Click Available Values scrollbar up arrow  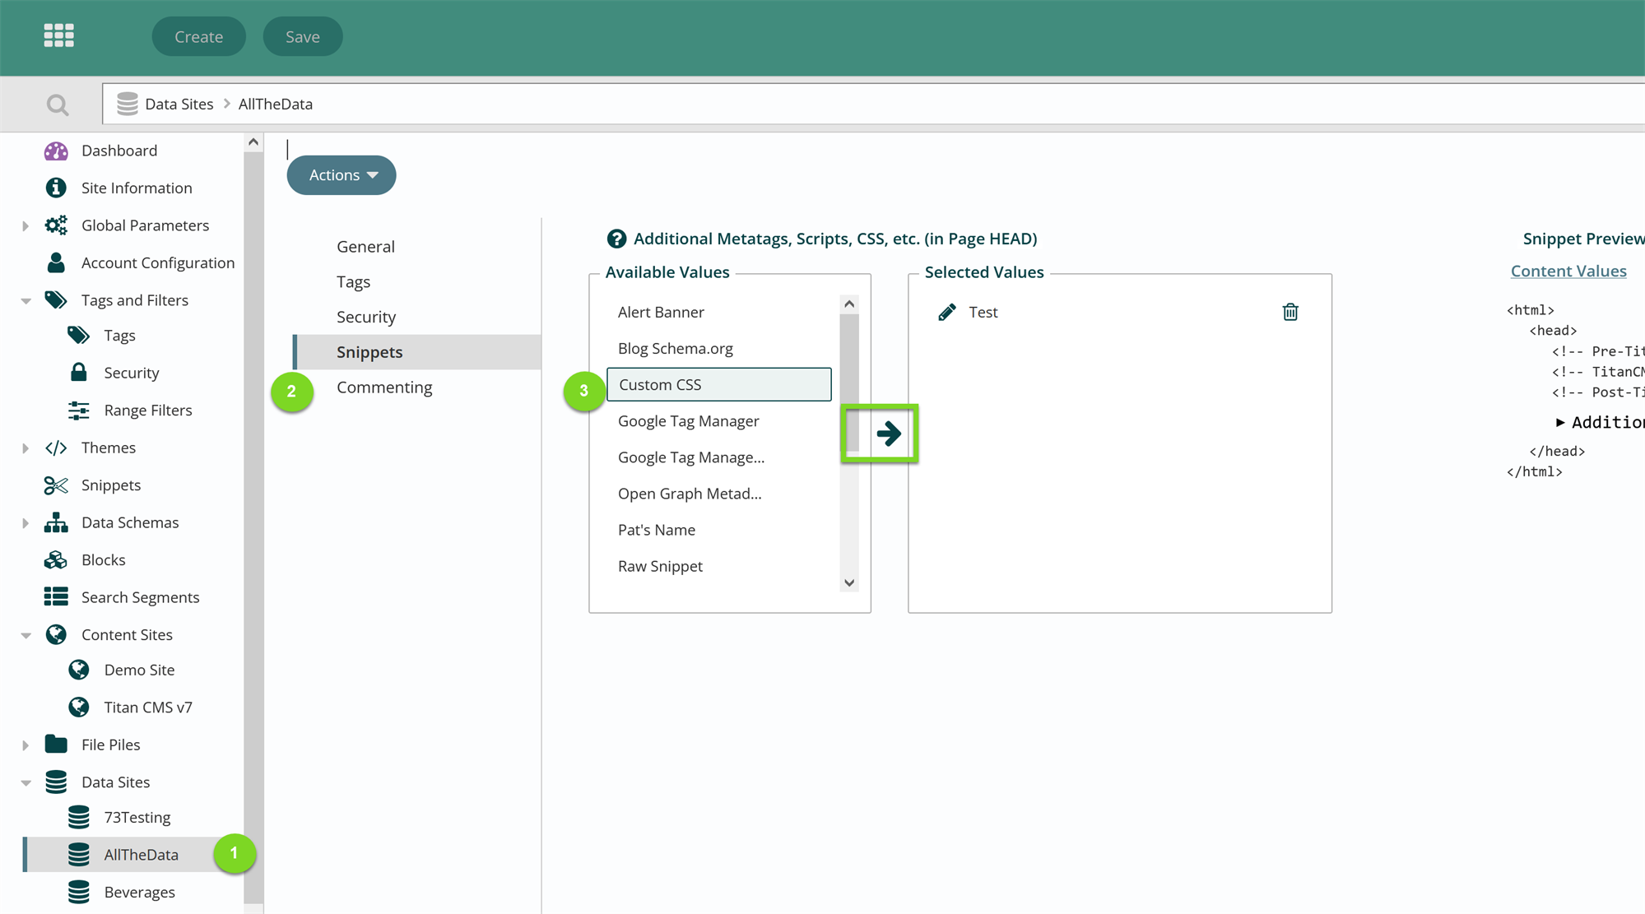849,304
